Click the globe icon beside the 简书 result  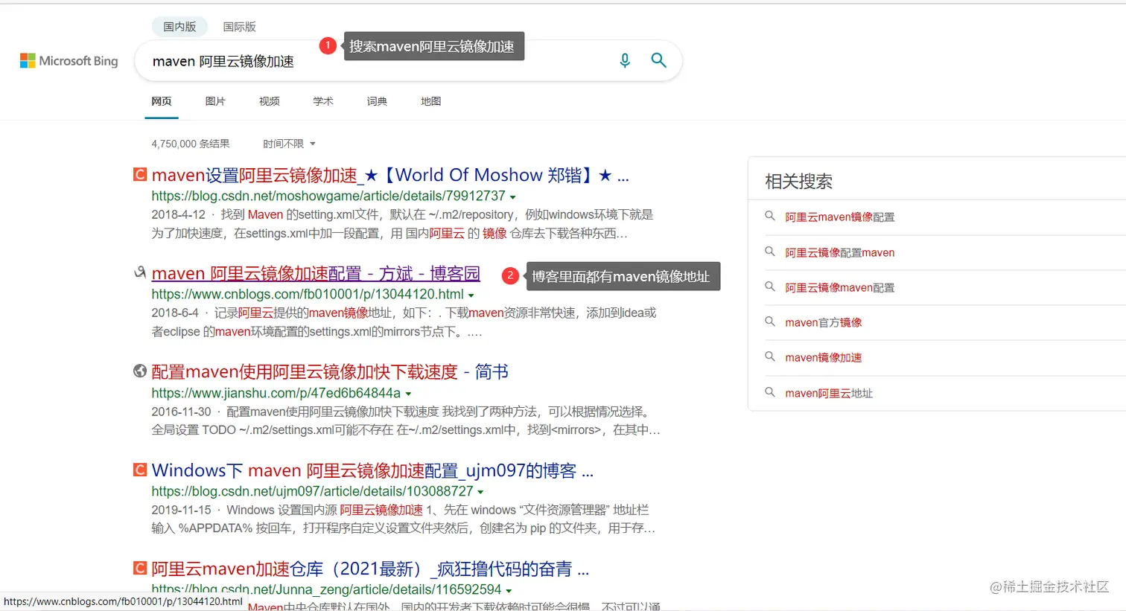pos(139,371)
